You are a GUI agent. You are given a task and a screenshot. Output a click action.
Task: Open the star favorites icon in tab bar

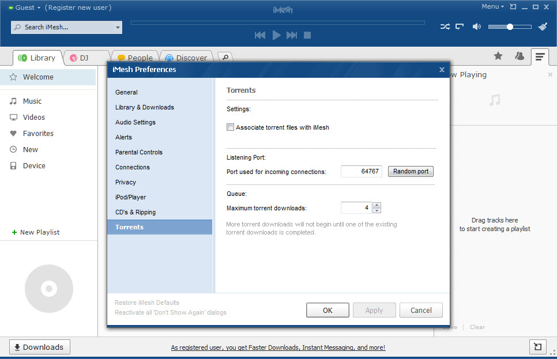point(498,56)
